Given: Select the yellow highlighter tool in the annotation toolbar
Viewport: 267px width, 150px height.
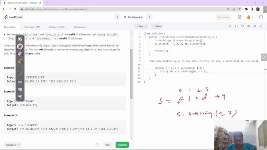Looking at the screenshot, I should tap(20, 61).
